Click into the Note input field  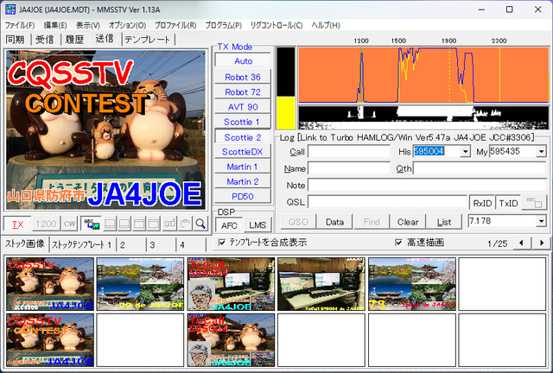coord(427,185)
